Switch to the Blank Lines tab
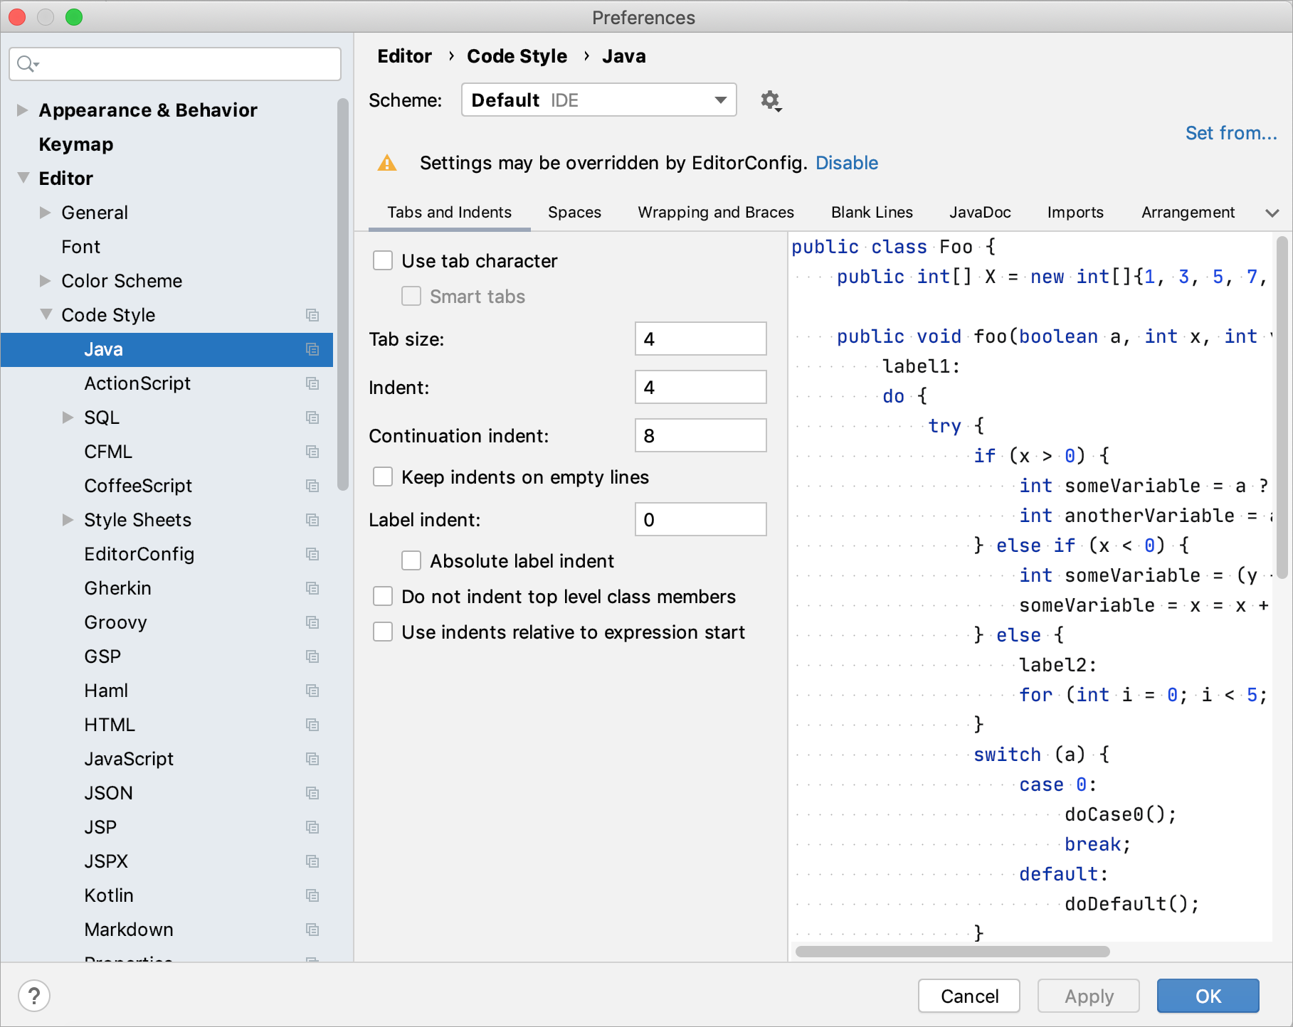Viewport: 1293px width, 1027px height. (x=872, y=213)
